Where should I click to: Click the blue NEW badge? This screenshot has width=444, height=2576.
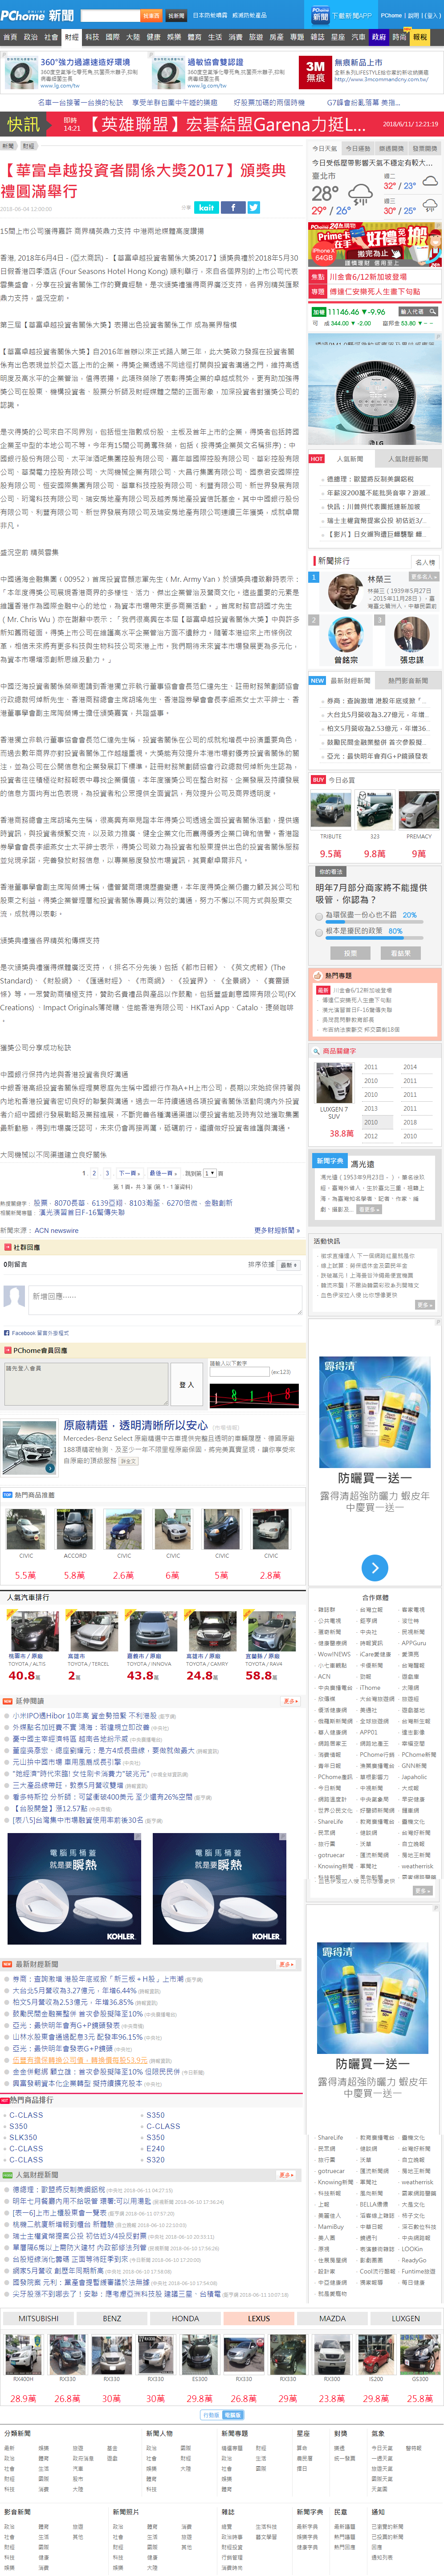coord(317,680)
